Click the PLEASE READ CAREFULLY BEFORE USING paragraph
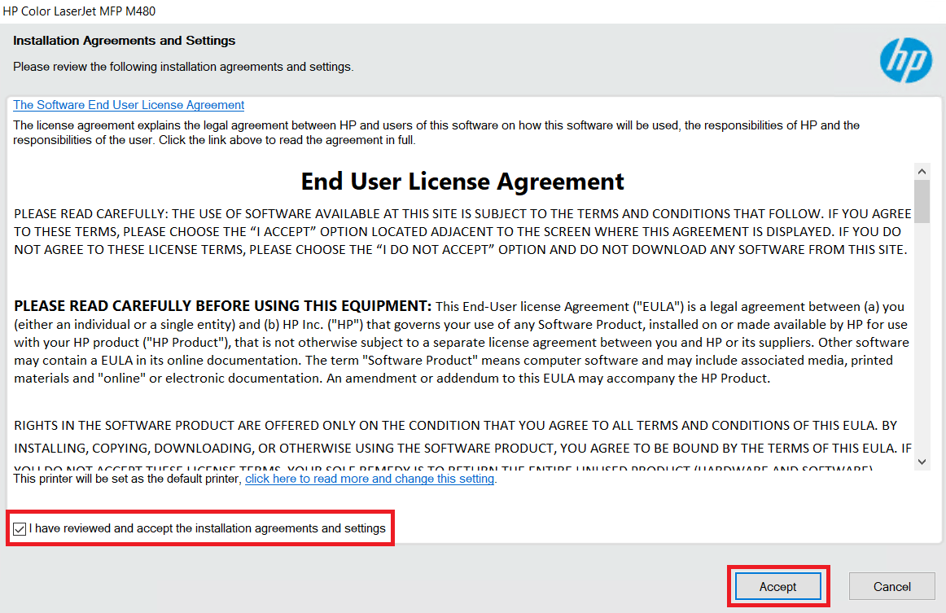The image size is (946, 613). click(462, 342)
